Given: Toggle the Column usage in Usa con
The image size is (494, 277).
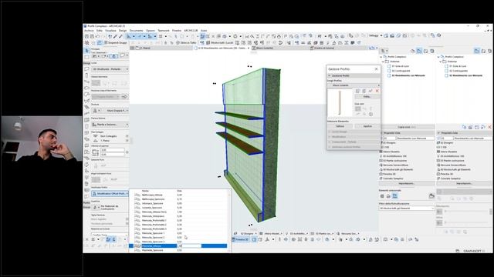Looking at the screenshot, I should point(370,108).
